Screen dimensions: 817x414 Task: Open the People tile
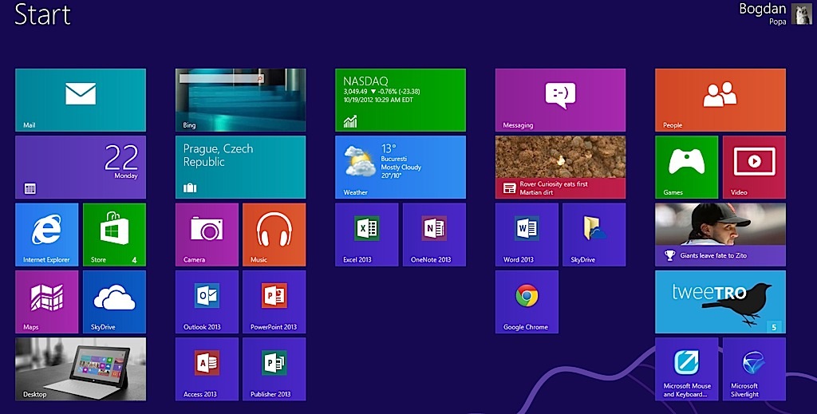pyautogui.click(x=720, y=100)
